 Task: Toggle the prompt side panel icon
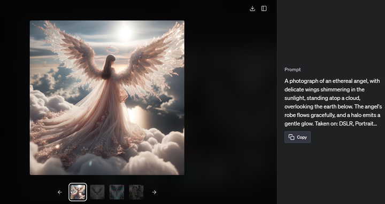click(264, 9)
